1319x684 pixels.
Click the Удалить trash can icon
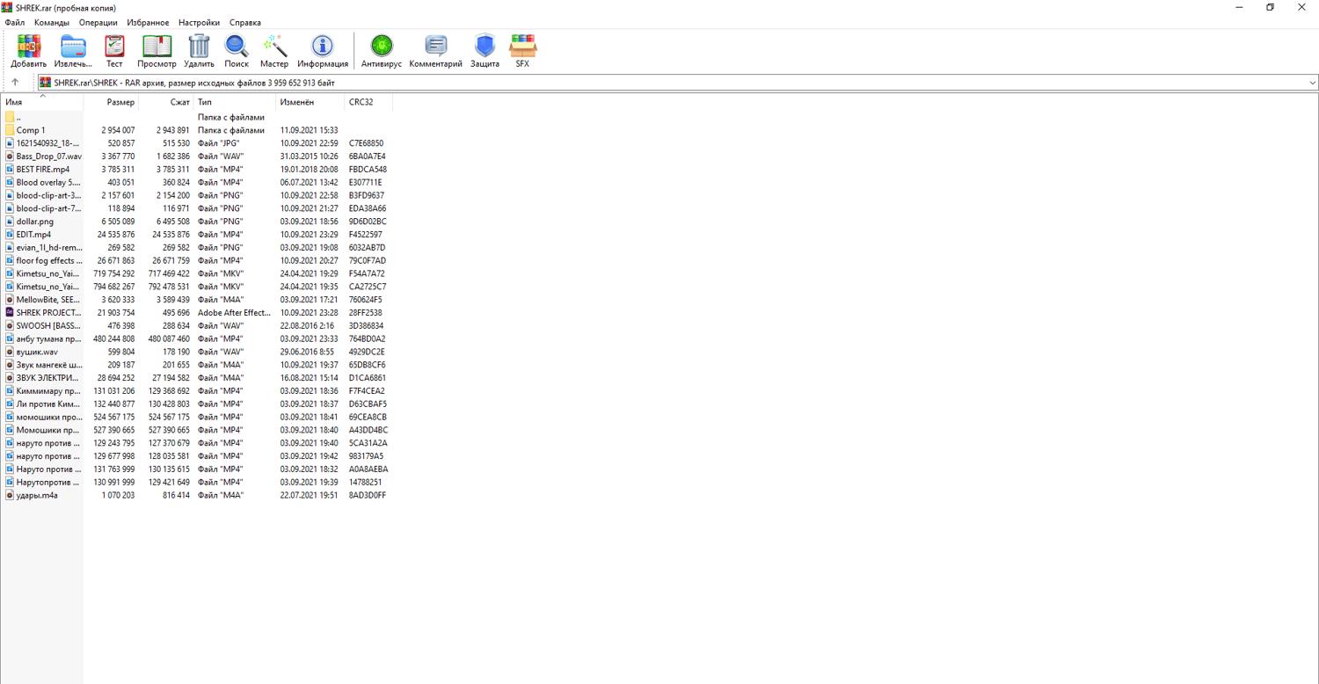(x=200, y=46)
